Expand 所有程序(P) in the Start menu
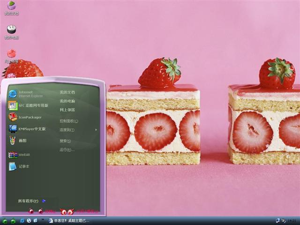Image resolution: width=300 pixels, height=225 pixels. (x=32, y=201)
